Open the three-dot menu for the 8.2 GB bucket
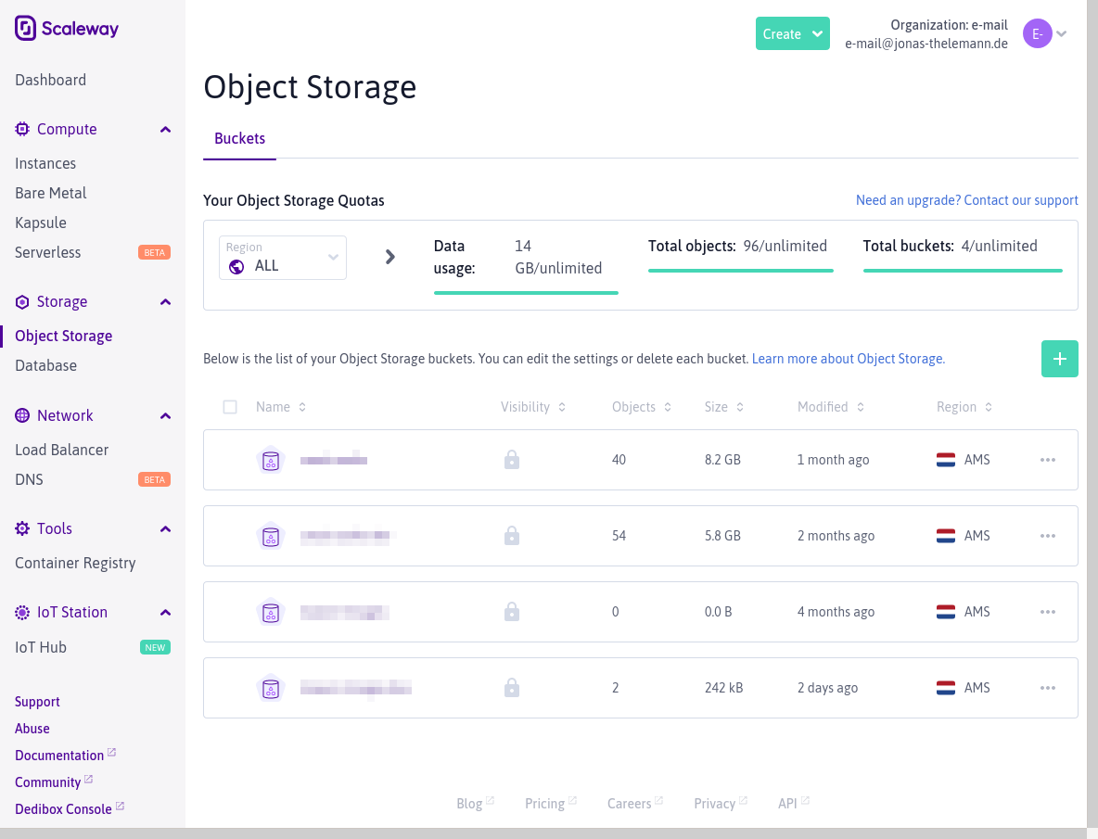 click(x=1048, y=460)
